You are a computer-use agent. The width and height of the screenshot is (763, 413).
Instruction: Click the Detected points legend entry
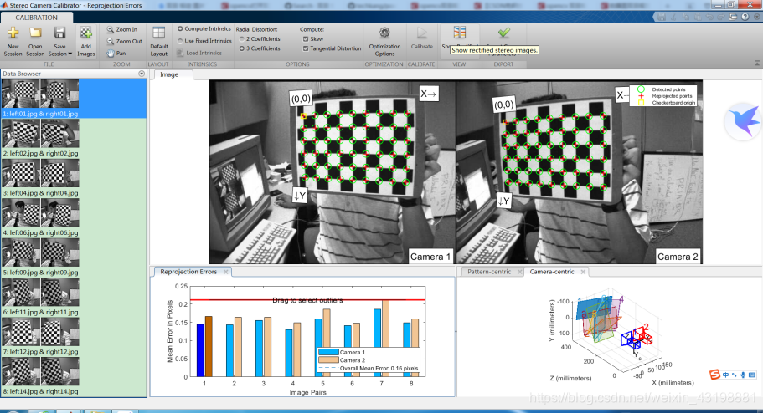click(662, 89)
